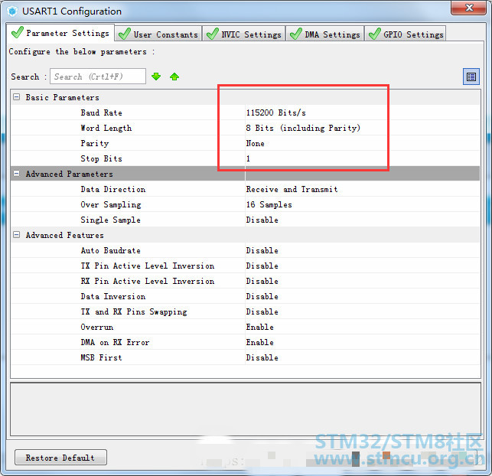
Task: Open Data Direction value Receive and Transmit
Action: click(292, 189)
